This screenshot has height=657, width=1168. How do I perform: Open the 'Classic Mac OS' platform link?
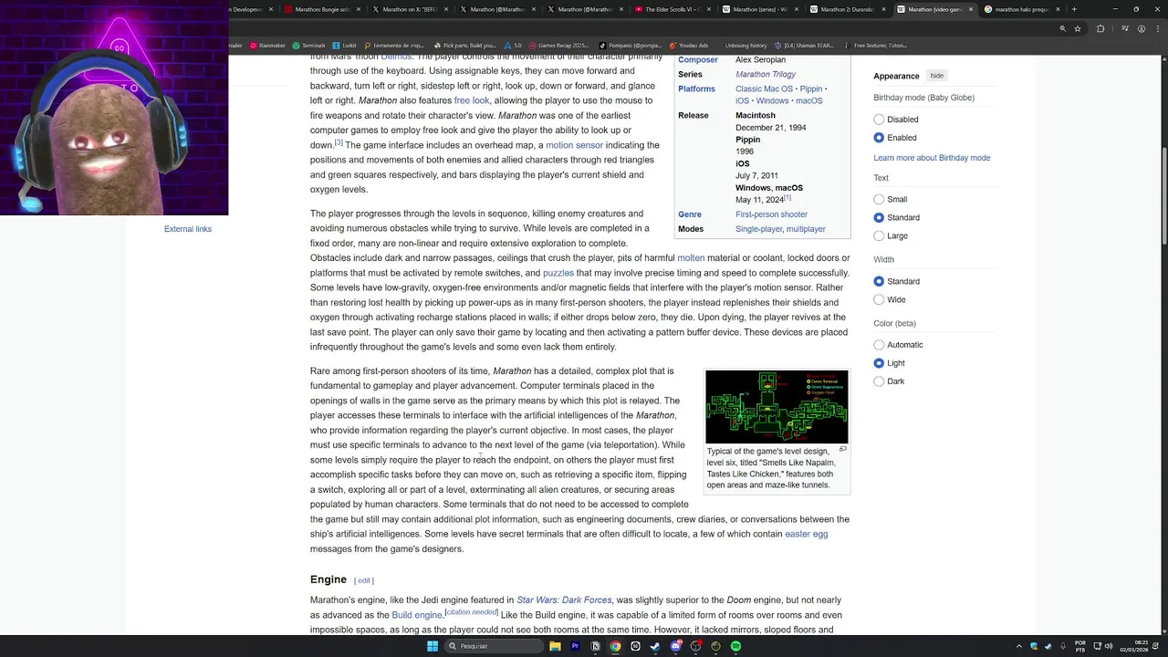click(764, 89)
